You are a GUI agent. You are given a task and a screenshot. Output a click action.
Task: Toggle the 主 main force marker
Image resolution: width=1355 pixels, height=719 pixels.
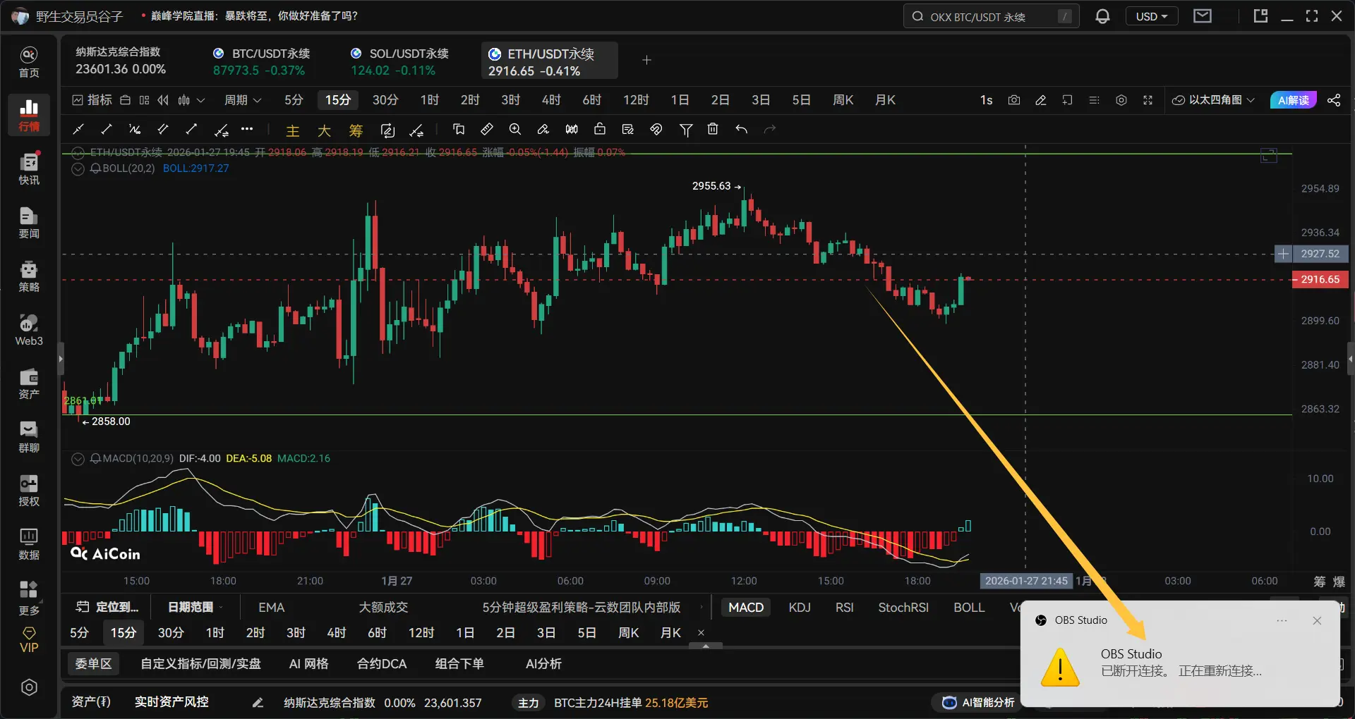293,130
